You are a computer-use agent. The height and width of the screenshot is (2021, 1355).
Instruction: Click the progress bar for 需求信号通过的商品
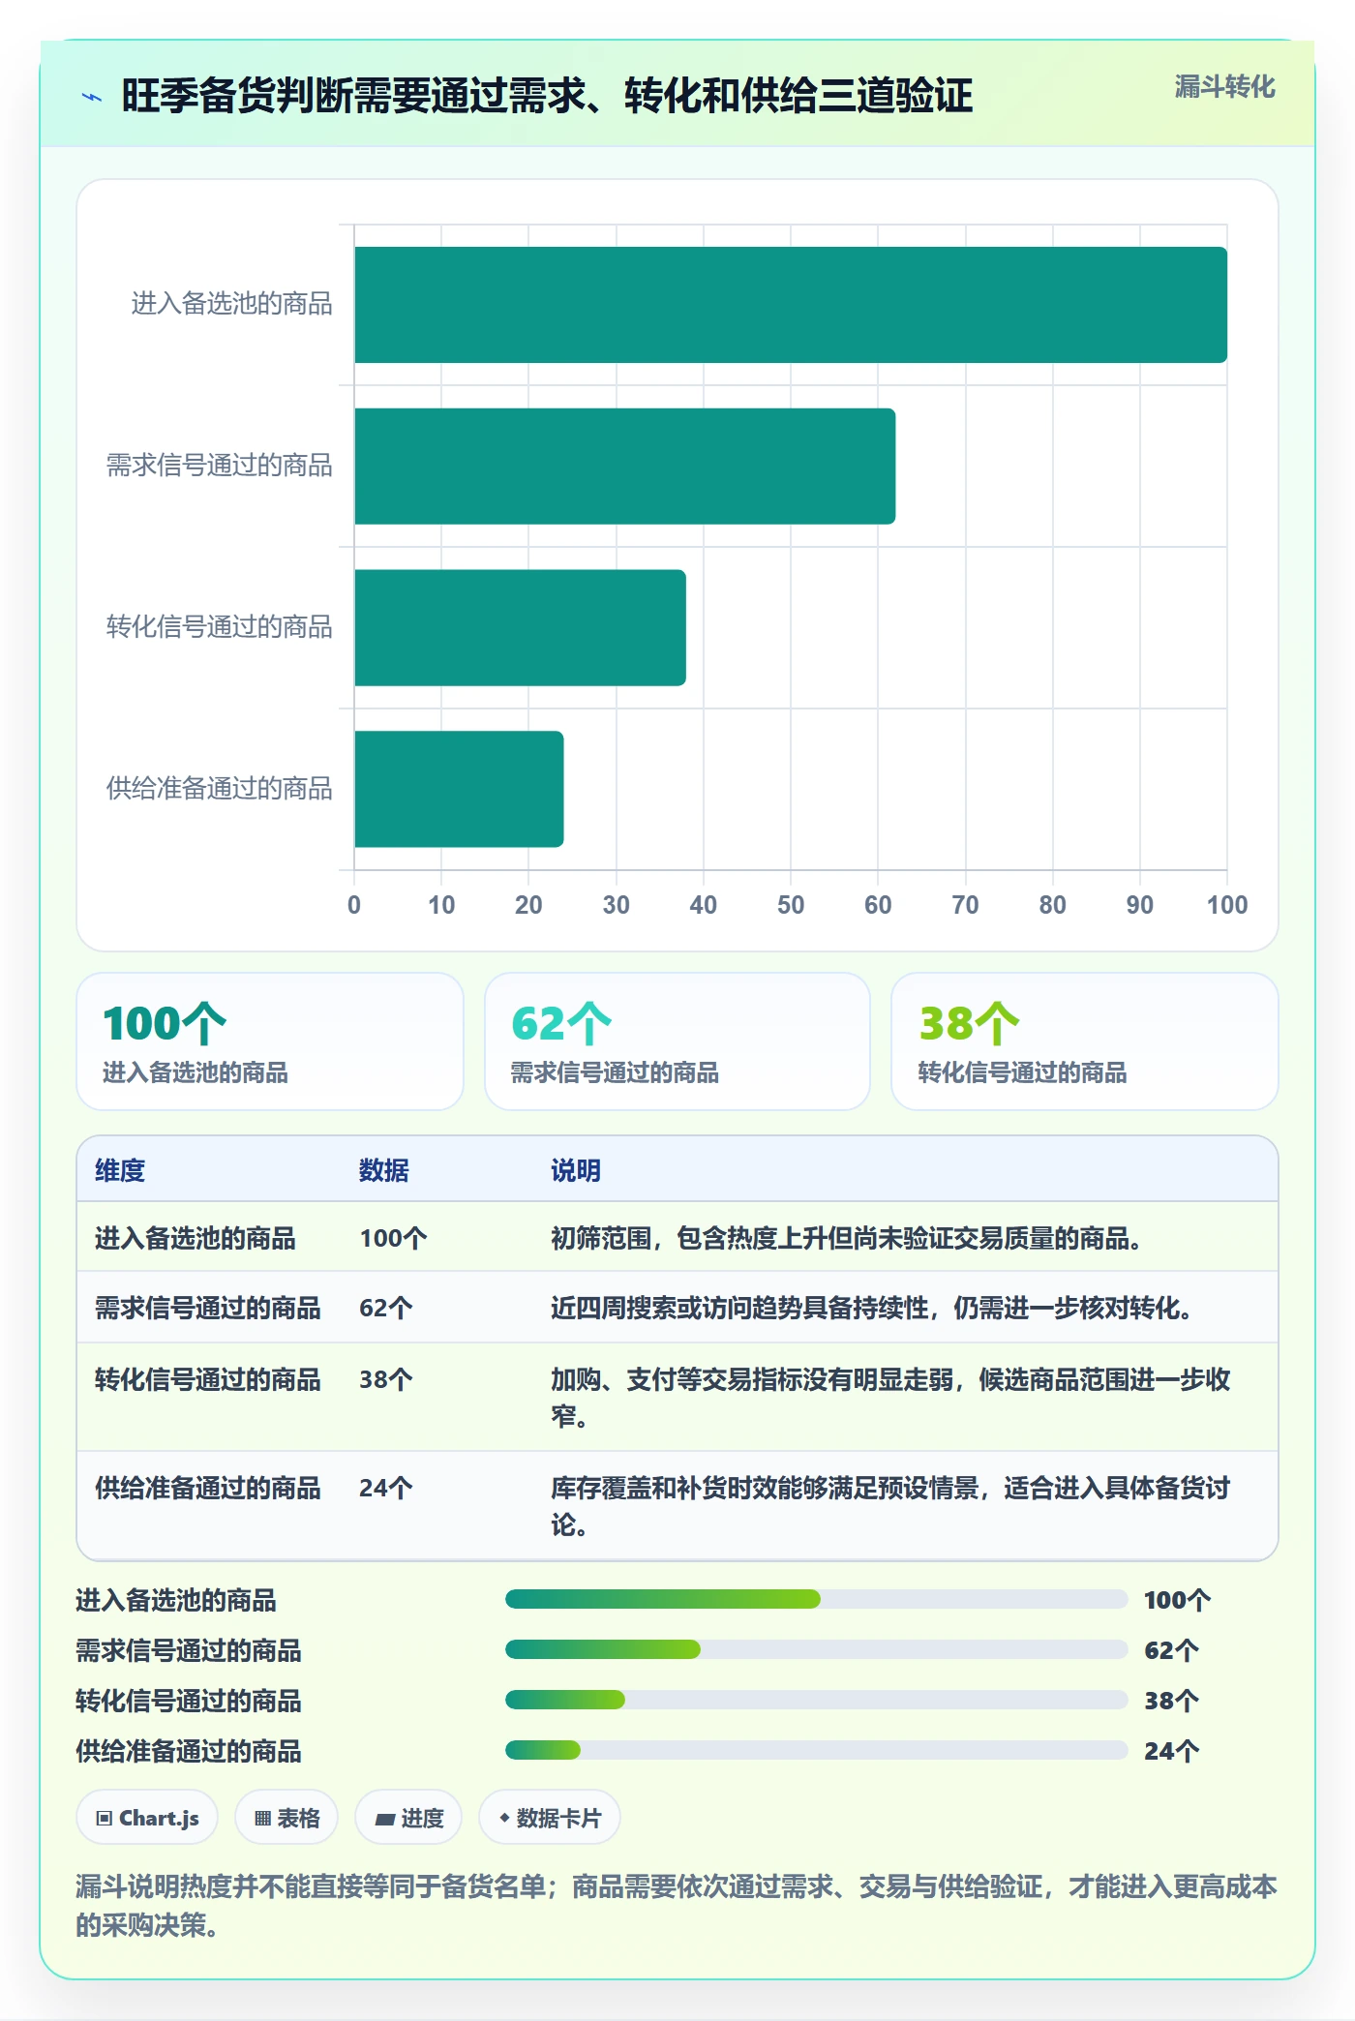click(x=816, y=1649)
